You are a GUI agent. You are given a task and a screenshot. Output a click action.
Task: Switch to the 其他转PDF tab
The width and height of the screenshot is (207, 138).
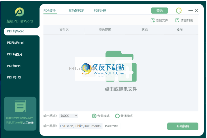coord(76,11)
